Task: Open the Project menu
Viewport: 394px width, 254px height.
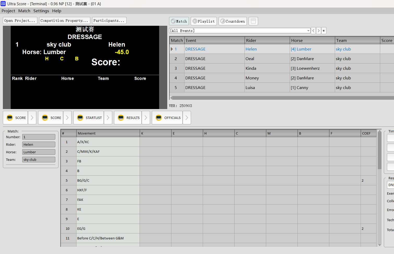Action: [x=8, y=11]
